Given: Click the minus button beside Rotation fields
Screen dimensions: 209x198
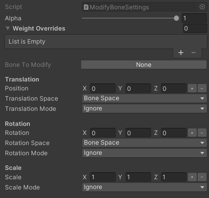Looking at the screenshot, I should point(202,133).
